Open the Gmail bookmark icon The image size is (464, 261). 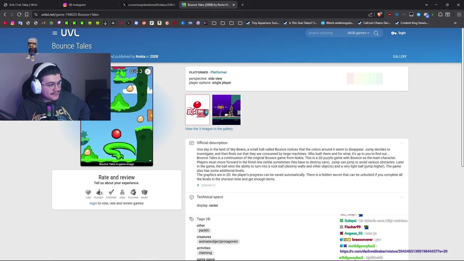(43, 23)
